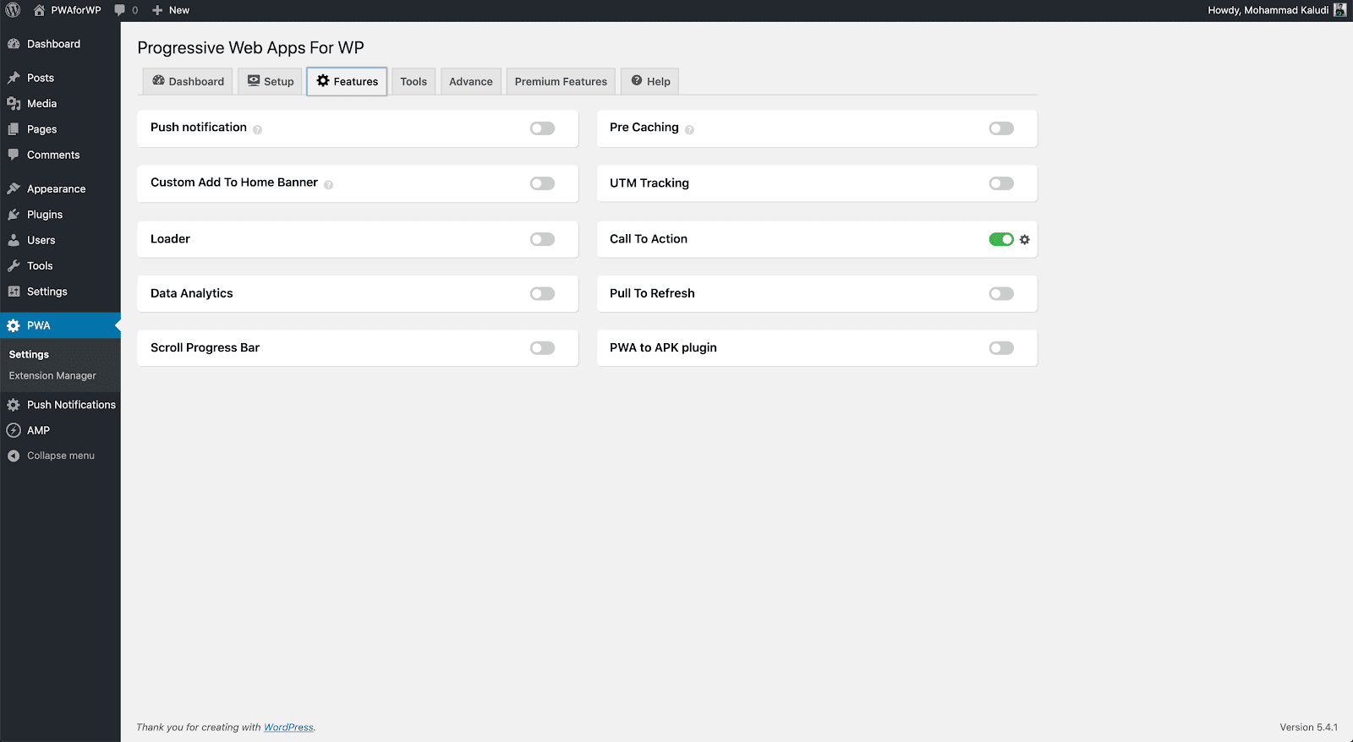The image size is (1353, 742).
Task: Open Pages in the sidebar
Action: [60, 129]
